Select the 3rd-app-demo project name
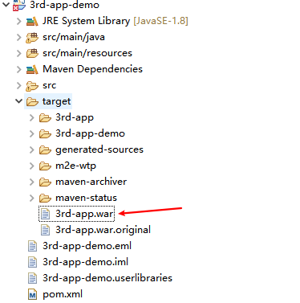This screenshot has width=300, height=303. tap(64, 5)
